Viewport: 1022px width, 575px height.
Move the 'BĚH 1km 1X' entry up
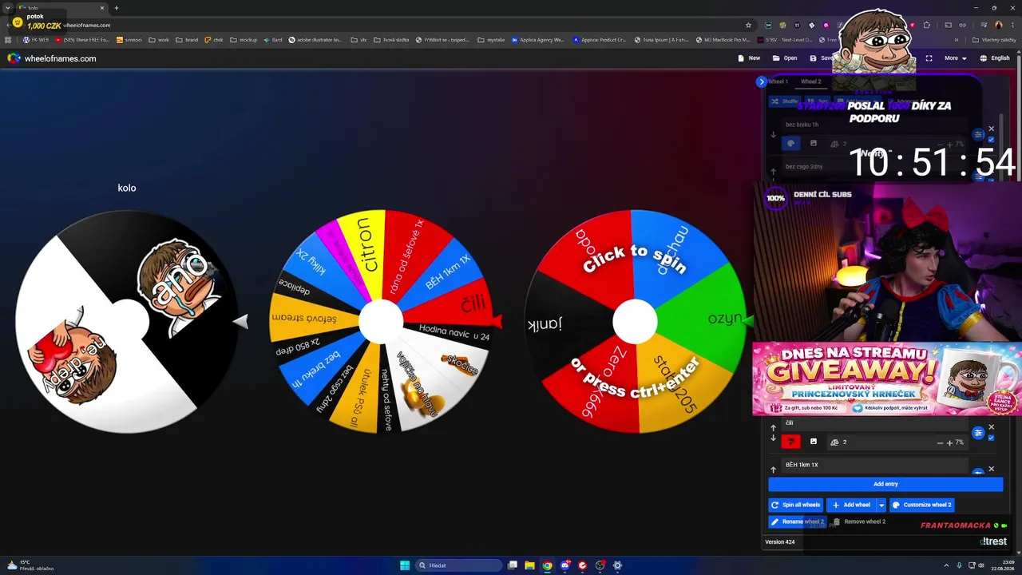click(773, 470)
